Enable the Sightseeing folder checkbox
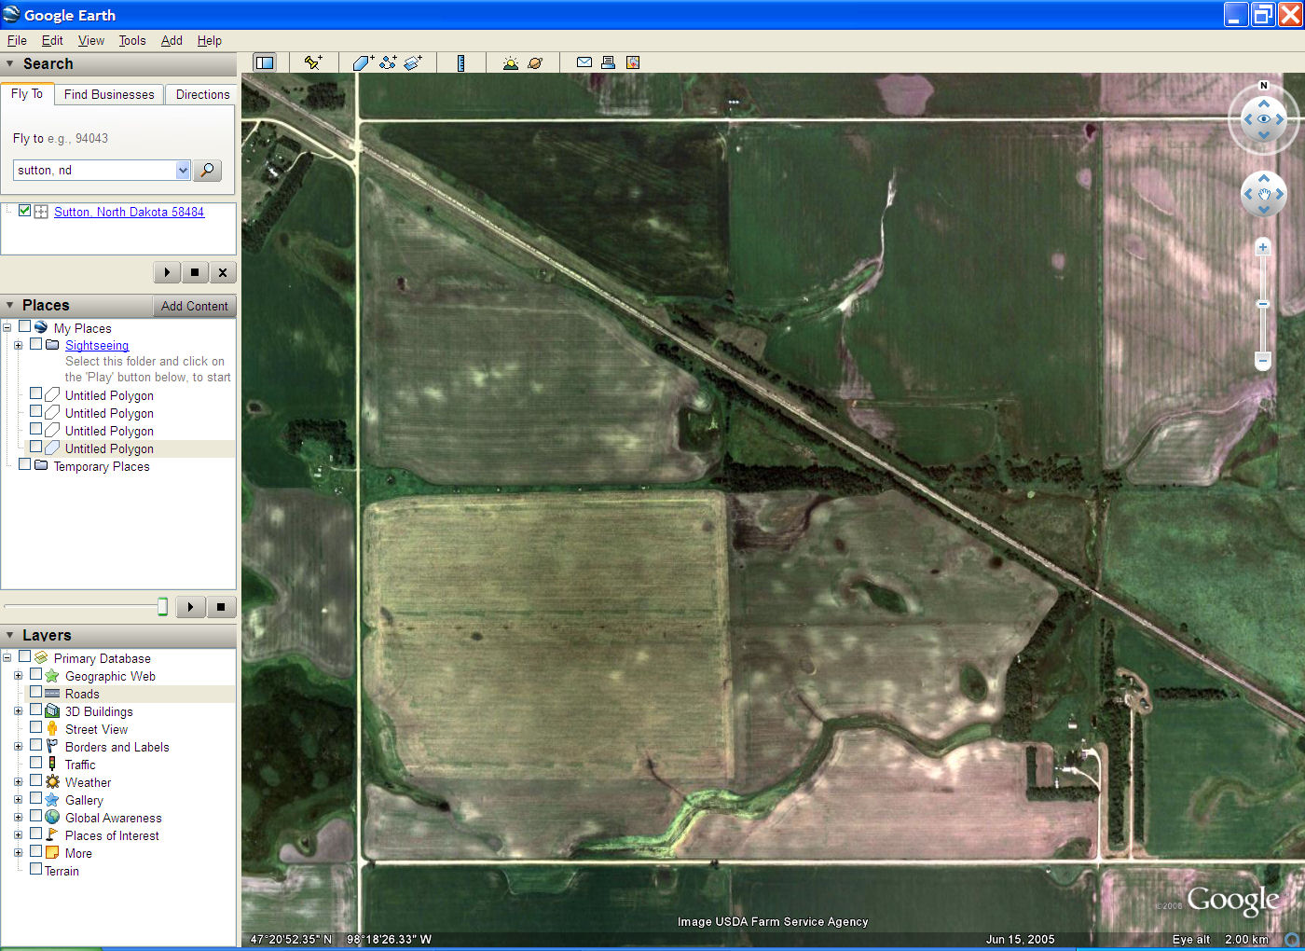The height and width of the screenshot is (951, 1305). tap(36, 344)
